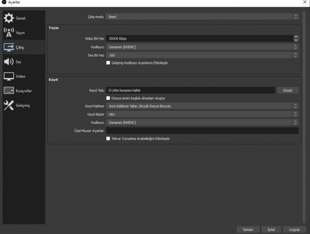
Task: Close the Ayarlar window
Action: [305, 2]
